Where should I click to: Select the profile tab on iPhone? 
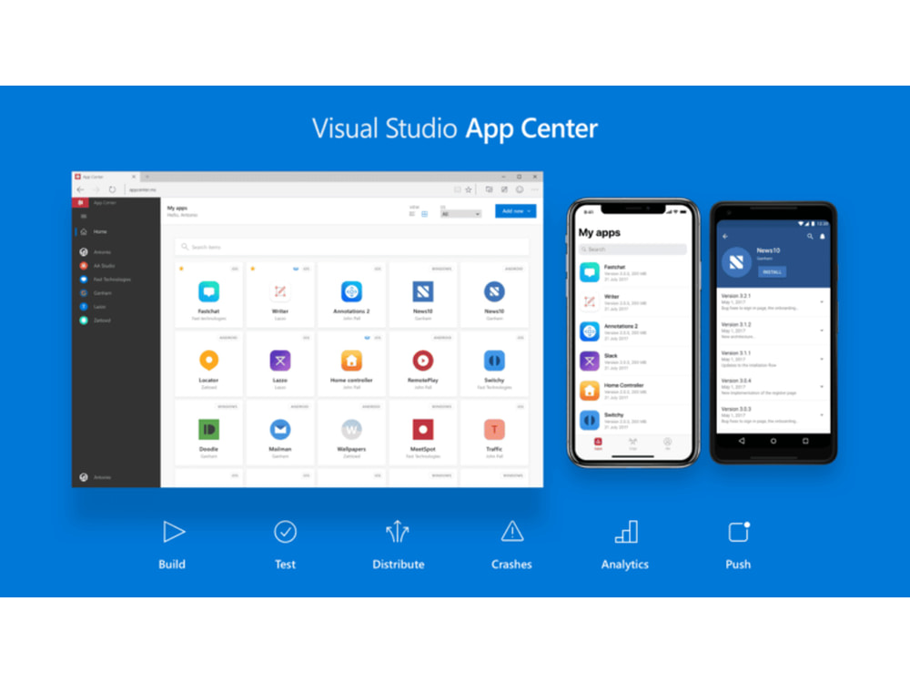667,443
